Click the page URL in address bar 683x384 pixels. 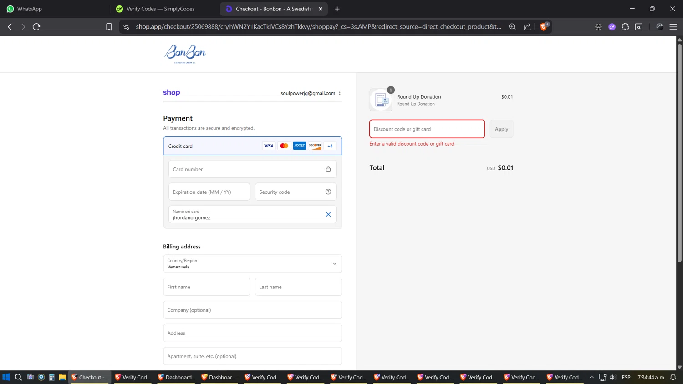coord(318,27)
